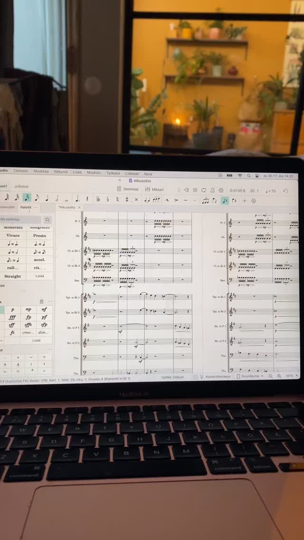Apply the flat accidental
Viewport: 304px width, 540px height.
107,199
